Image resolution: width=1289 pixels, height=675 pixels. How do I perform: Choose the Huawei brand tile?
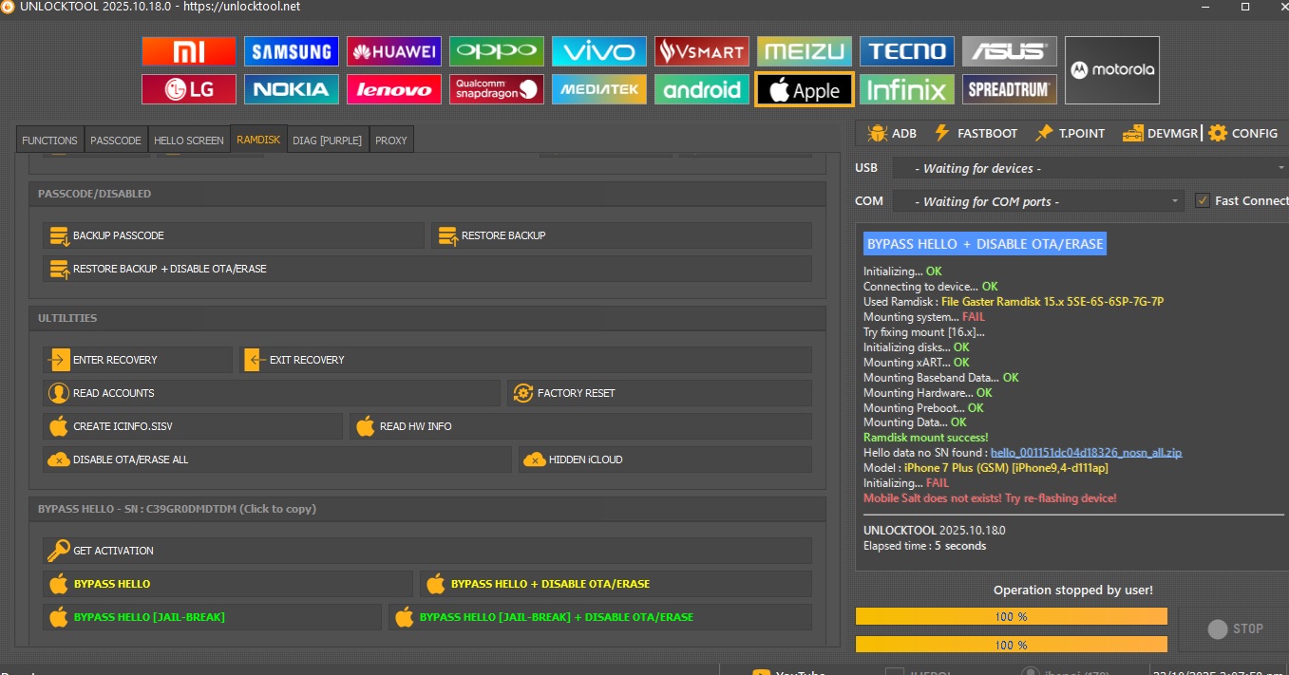point(393,51)
